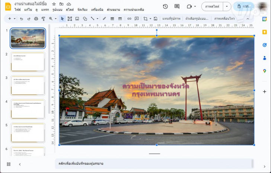Viewport: 271px width, 173px height.
Task: Collapse the filmstrip with left chevron
Action: 20,164
